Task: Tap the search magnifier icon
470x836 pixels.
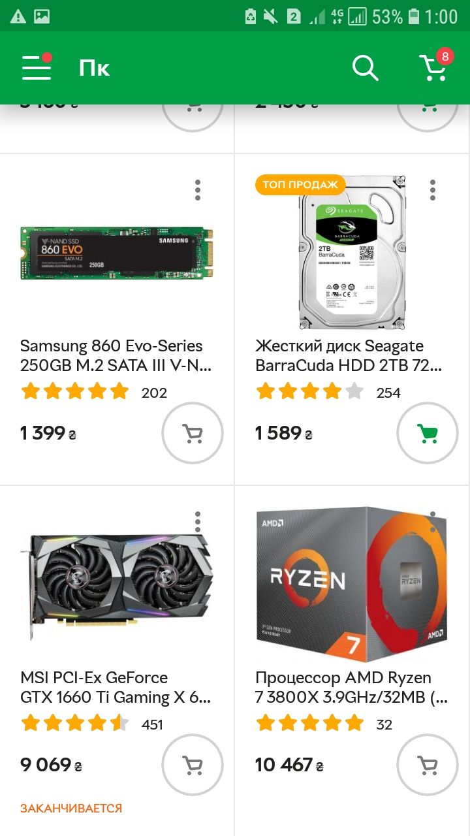Action: tap(366, 67)
